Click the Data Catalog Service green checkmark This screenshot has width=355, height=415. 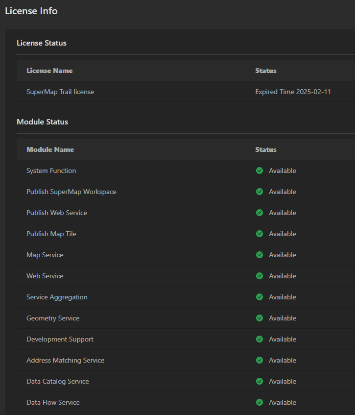tap(260, 381)
